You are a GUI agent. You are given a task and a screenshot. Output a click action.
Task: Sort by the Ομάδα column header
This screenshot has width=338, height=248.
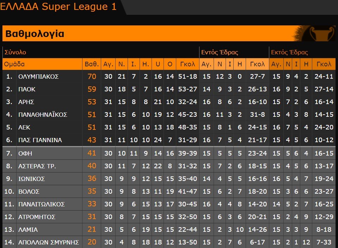point(14,64)
